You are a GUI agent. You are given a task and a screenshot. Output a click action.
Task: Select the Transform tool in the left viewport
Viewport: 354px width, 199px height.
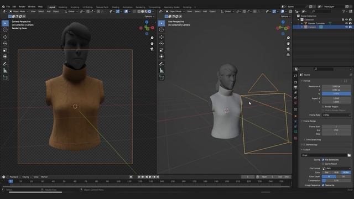(x=5, y=56)
